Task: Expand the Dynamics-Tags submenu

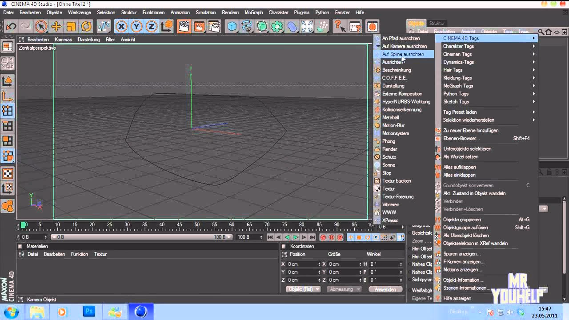Action: [487, 62]
